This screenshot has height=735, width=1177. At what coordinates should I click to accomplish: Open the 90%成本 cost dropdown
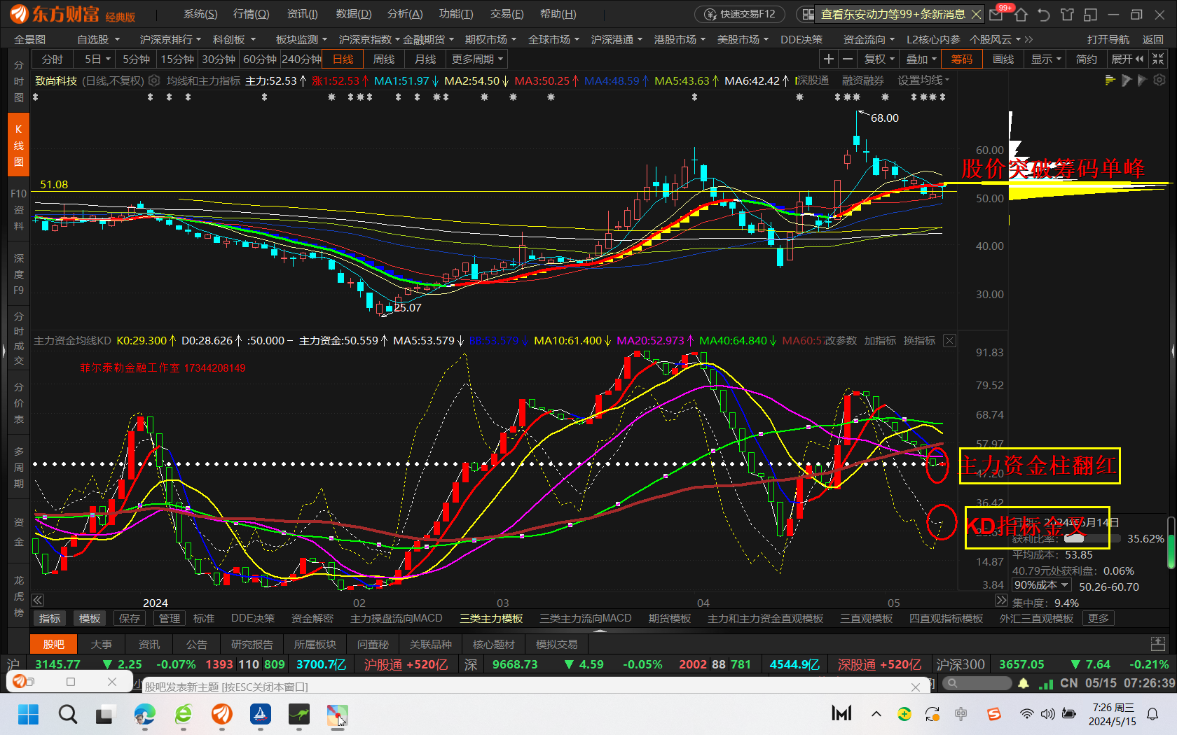1041,585
